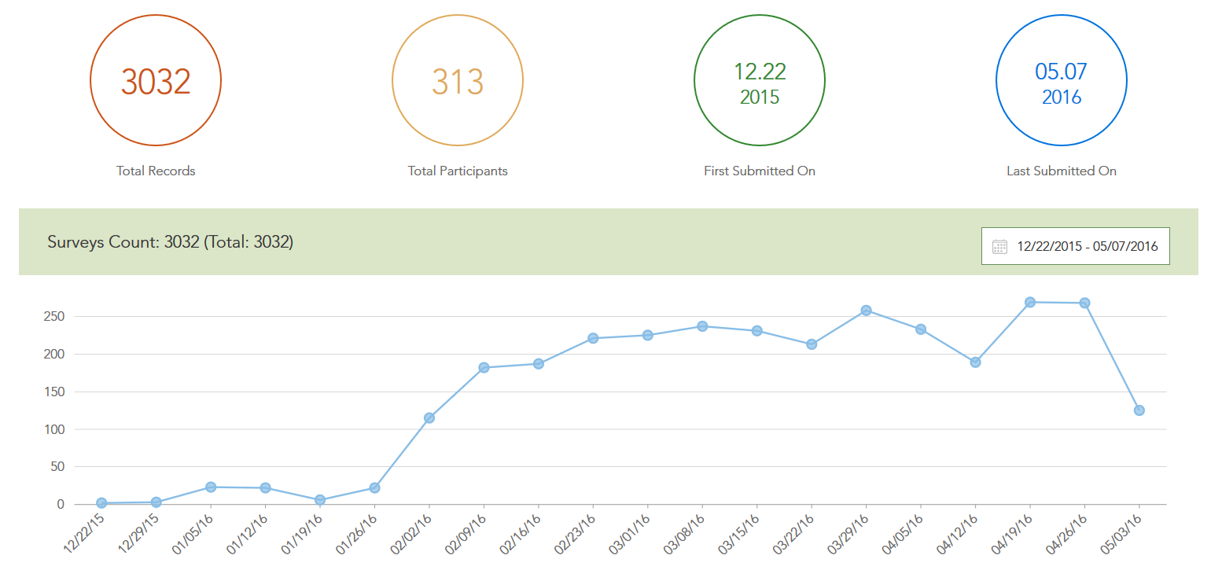Click the First Submitted On label
The image size is (1222, 570).
tap(760, 171)
